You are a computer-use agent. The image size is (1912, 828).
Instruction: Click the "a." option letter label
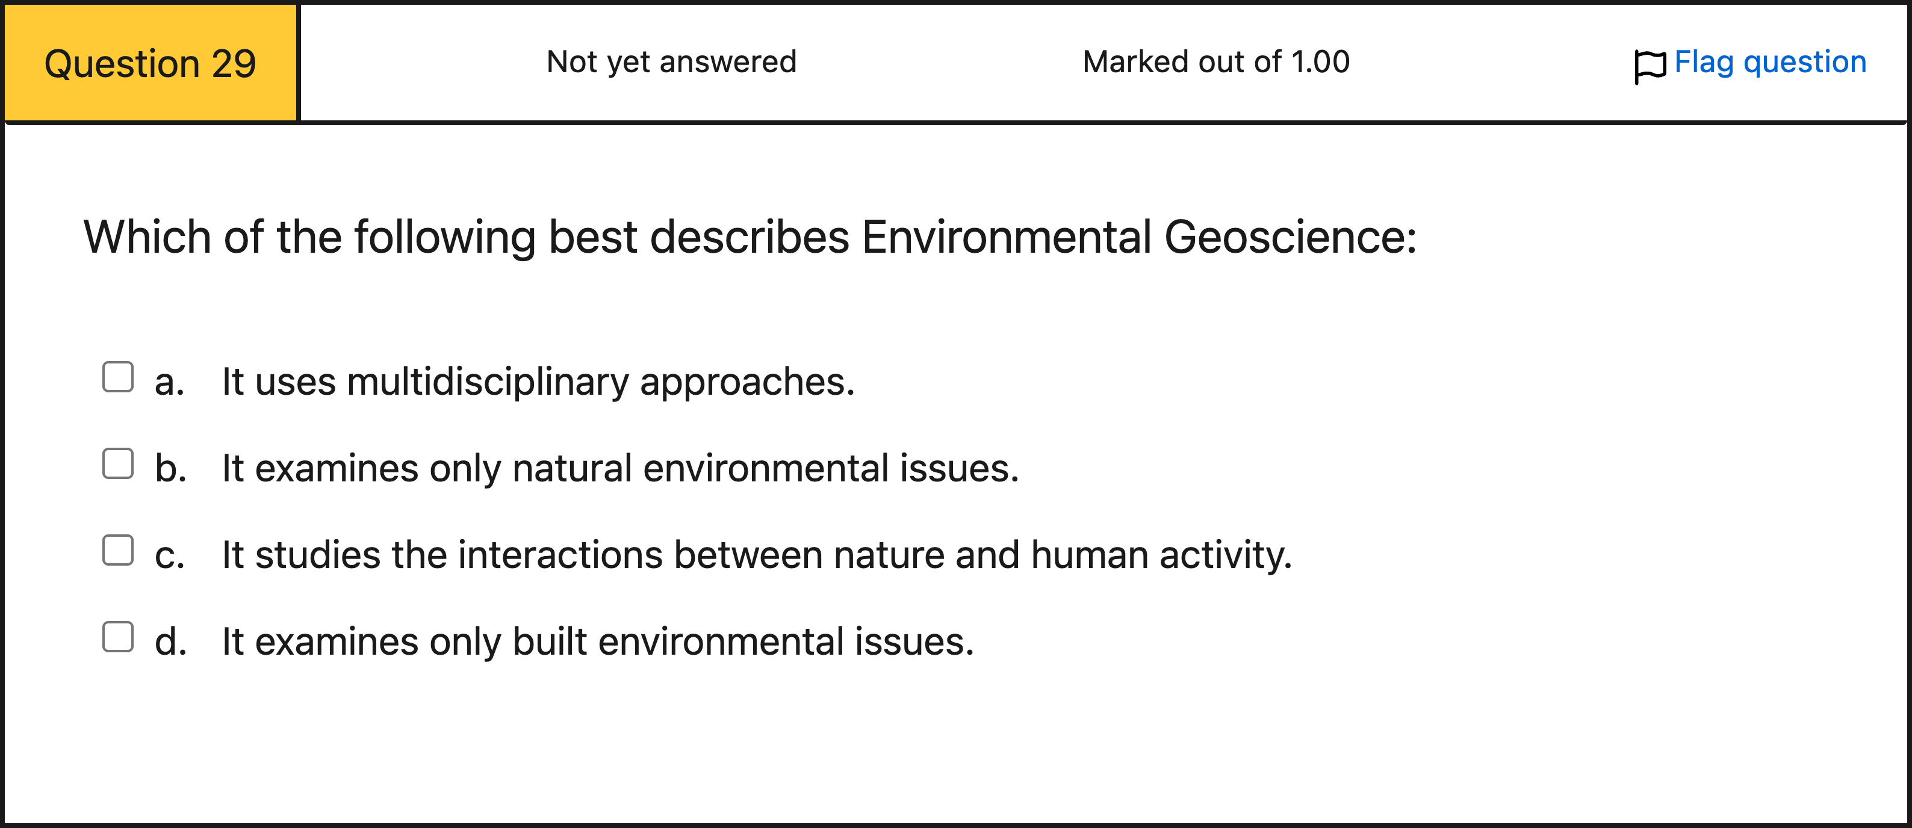pyautogui.click(x=169, y=383)
